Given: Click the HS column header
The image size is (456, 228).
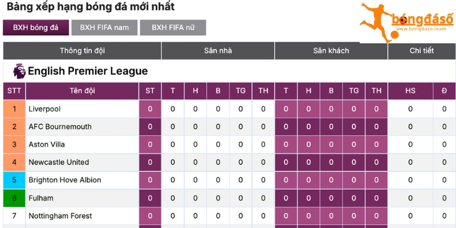Looking at the screenshot, I should 410,91.
